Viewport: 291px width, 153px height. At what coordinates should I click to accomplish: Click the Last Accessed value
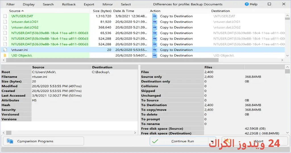coord(57,96)
